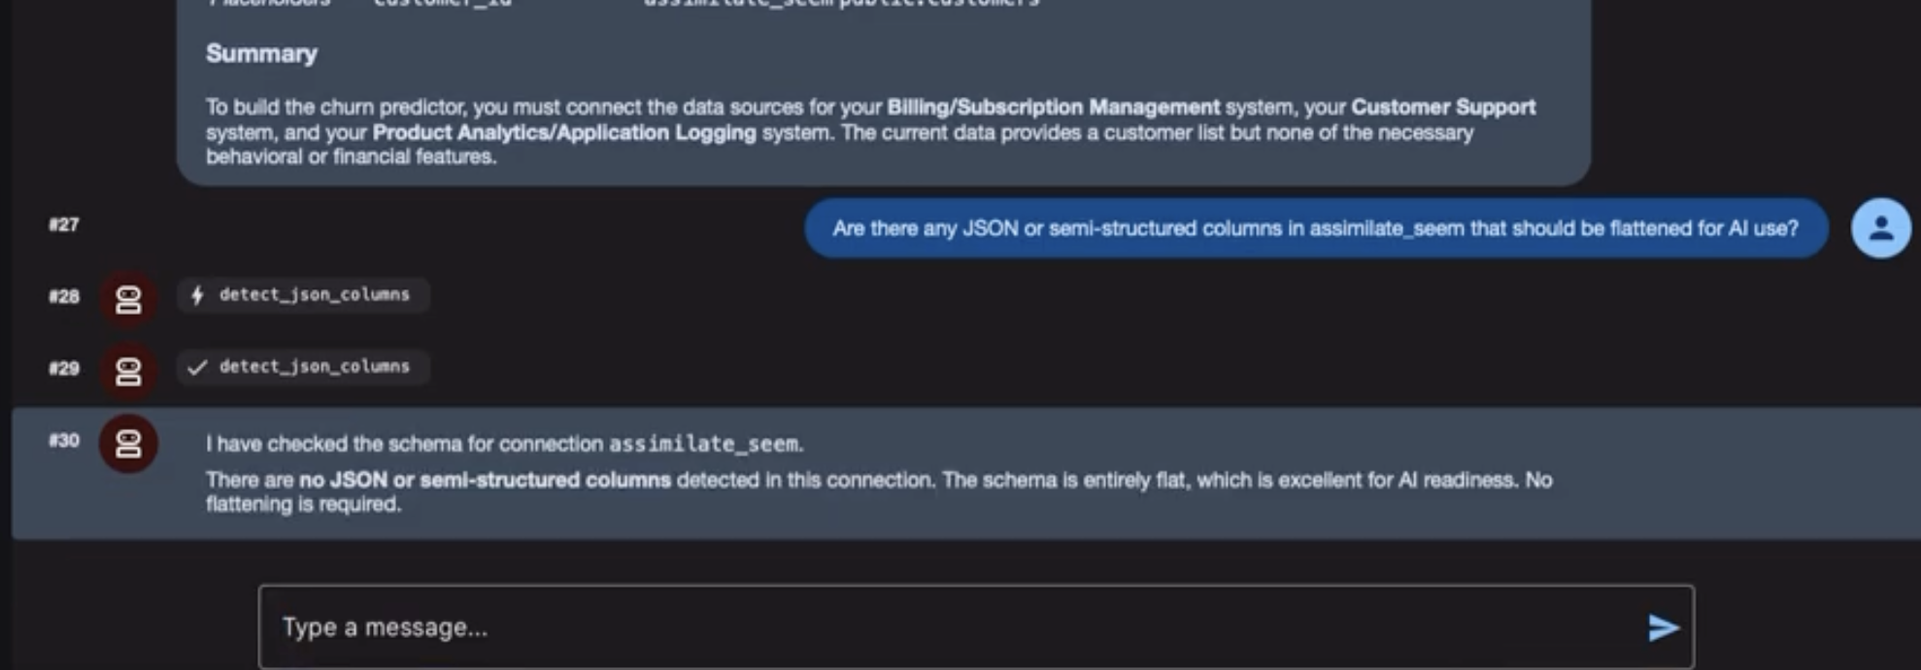Click the bot avatar icon on row #29
1921x670 pixels.
pyautogui.click(x=128, y=371)
